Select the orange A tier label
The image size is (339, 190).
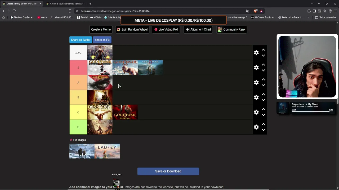[78, 83]
